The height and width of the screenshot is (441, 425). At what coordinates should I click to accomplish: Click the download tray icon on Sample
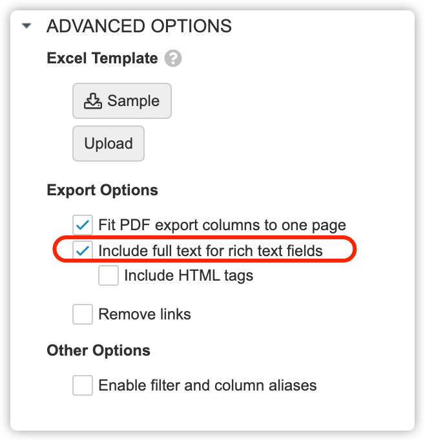tap(93, 101)
